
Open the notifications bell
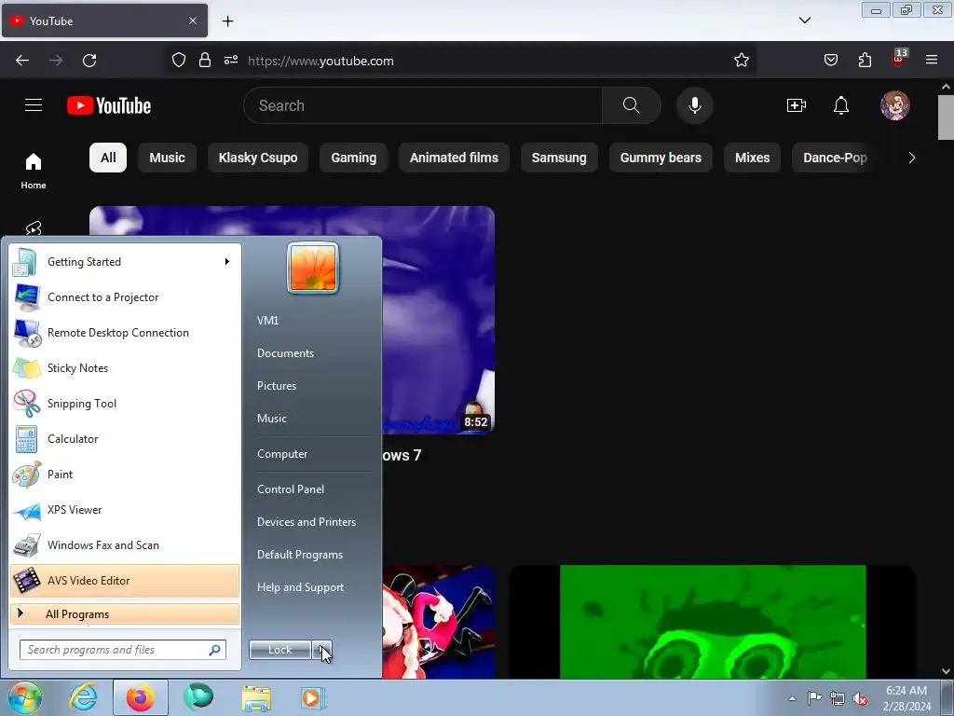click(841, 105)
